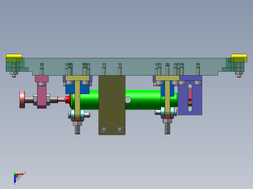The width and height of the screenshot is (253, 189).
Task: Click the red X axis of the coordinate triad
Action: point(20,174)
